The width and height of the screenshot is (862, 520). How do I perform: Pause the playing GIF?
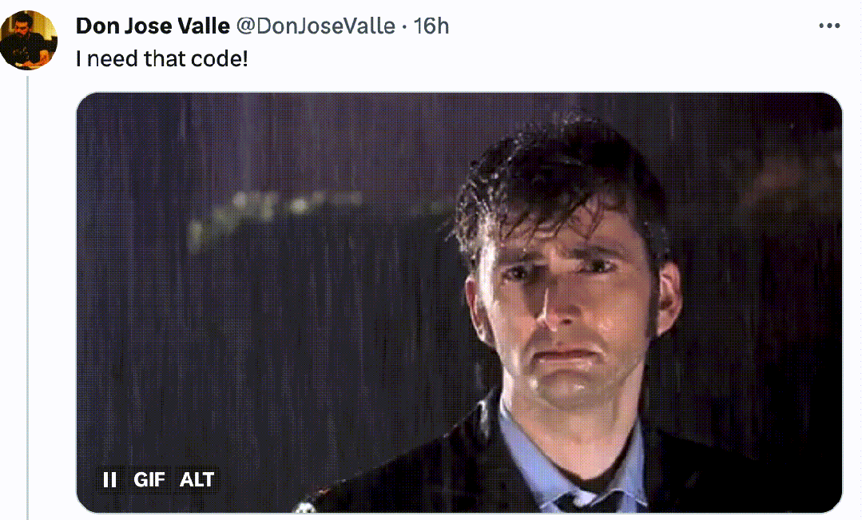tap(109, 480)
